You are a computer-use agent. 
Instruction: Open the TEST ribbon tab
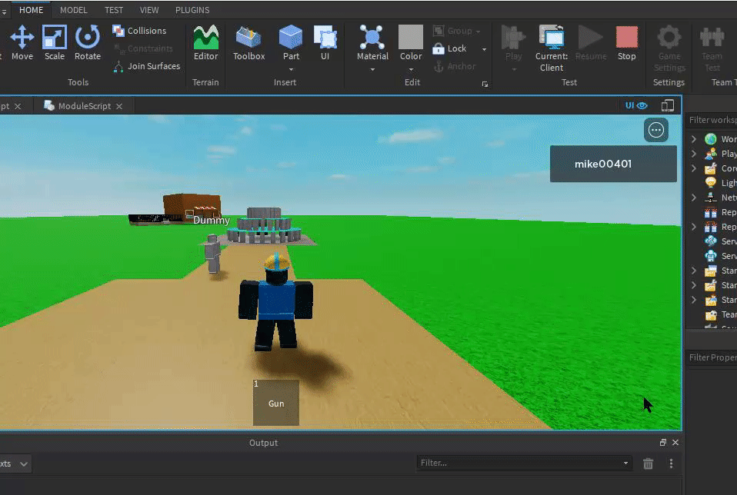(114, 10)
